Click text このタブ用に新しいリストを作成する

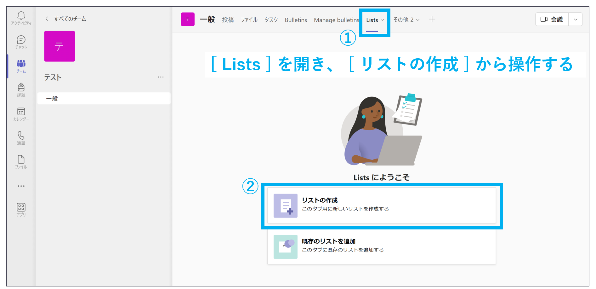tap(345, 209)
